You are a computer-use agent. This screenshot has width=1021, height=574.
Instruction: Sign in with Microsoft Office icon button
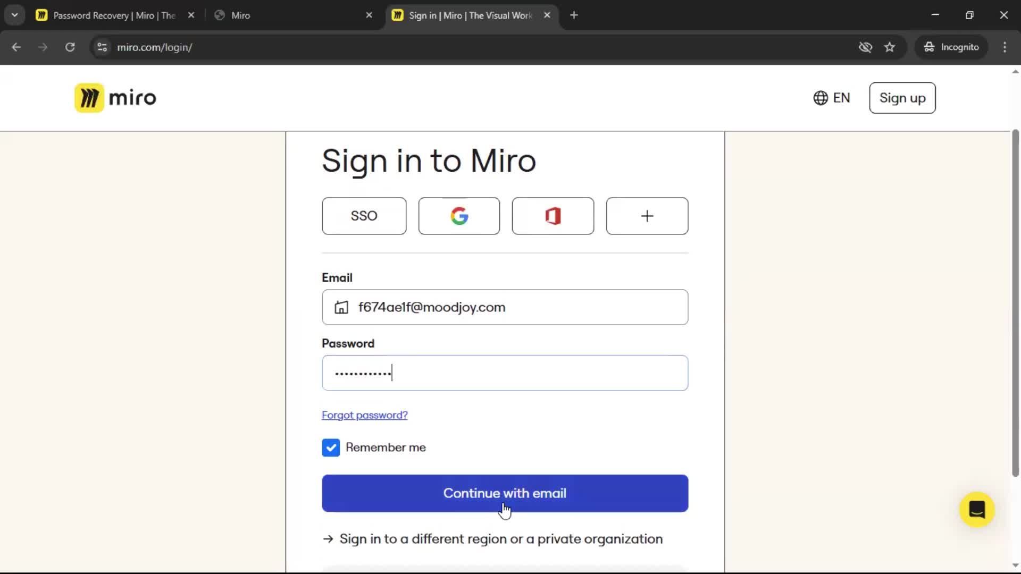(553, 216)
